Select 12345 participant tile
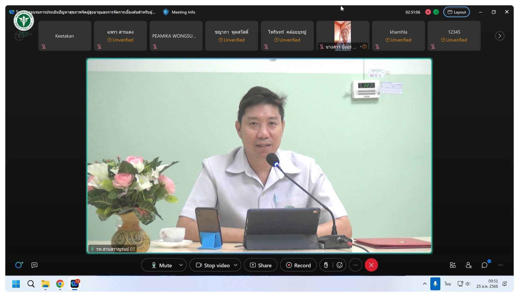The height and width of the screenshot is (297, 519). tap(454, 36)
